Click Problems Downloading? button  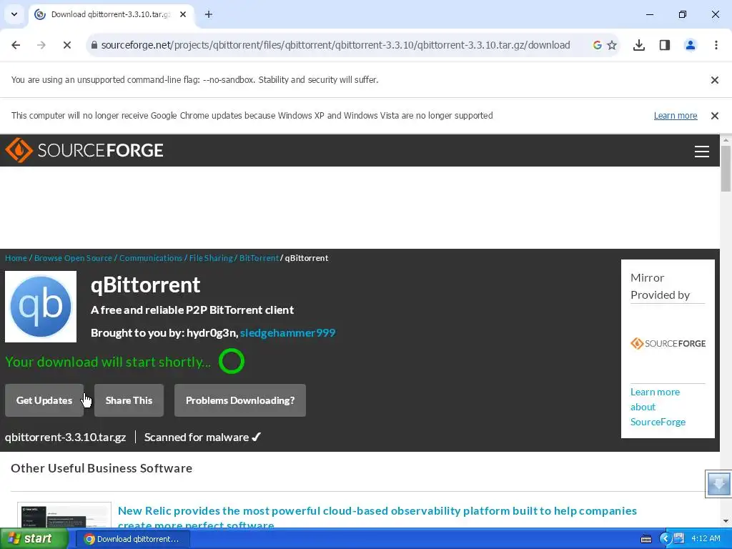coord(240,400)
